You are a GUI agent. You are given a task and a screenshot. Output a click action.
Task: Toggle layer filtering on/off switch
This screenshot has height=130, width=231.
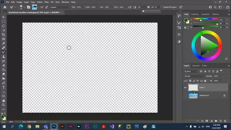click(221, 71)
